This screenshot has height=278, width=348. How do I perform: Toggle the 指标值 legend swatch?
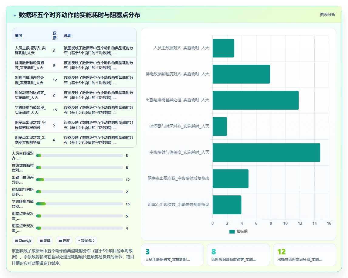232,231
